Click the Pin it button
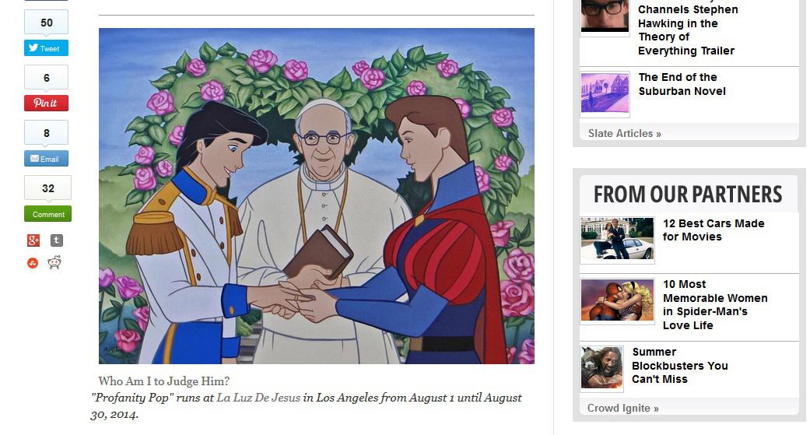The height and width of the screenshot is (435, 810). coord(46,103)
